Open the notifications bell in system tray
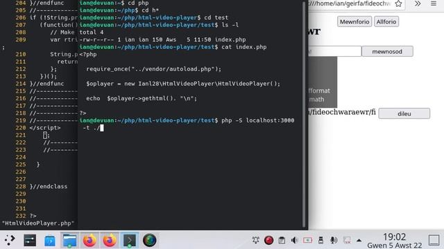 (x=256, y=240)
